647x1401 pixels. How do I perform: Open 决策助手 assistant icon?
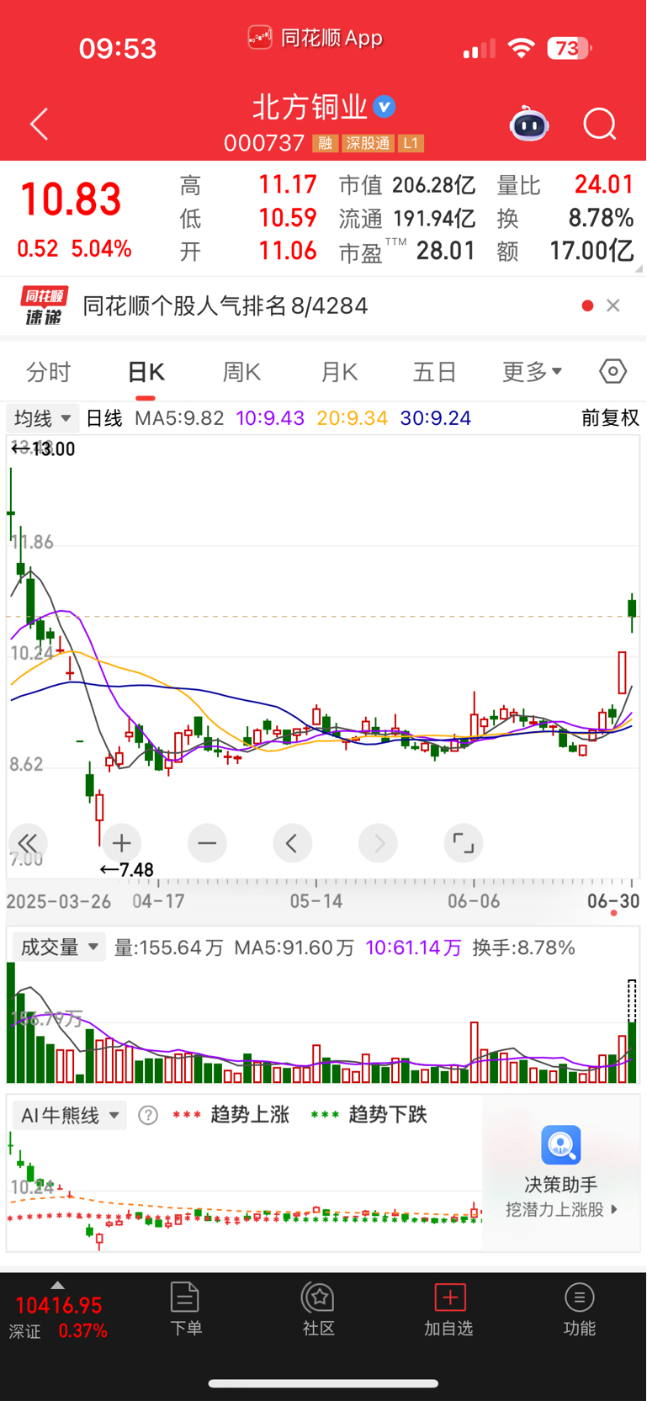click(561, 1145)
